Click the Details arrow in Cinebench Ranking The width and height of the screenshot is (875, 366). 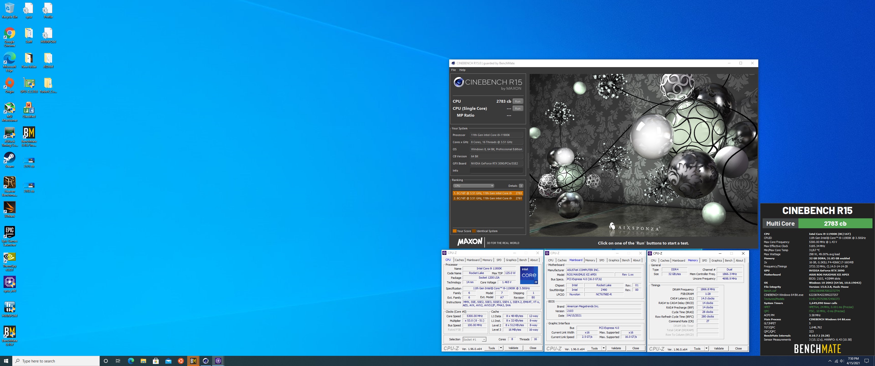(521, 186)
